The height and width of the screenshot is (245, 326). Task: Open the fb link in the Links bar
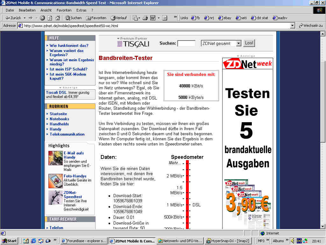(x=196, y=18)
